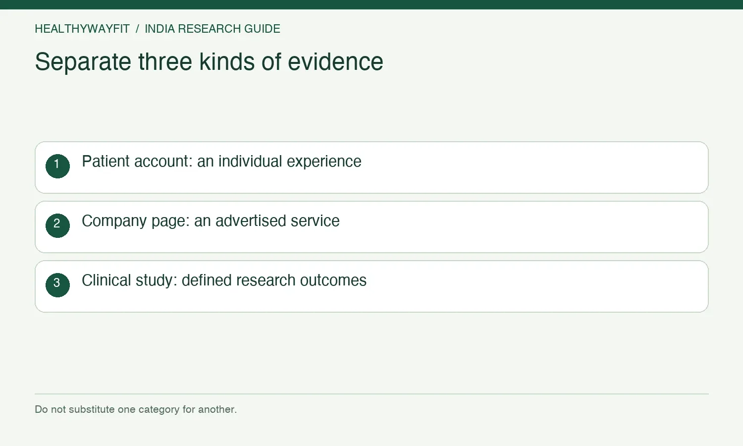Screen dimensions: 743x446
Task: Click "Patient account: an individual experience" text
Action: [x=221, y=162]
